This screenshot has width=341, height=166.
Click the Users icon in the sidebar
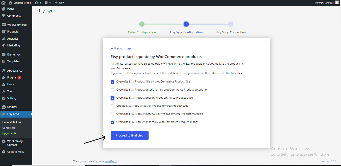[x=4, y=84]
